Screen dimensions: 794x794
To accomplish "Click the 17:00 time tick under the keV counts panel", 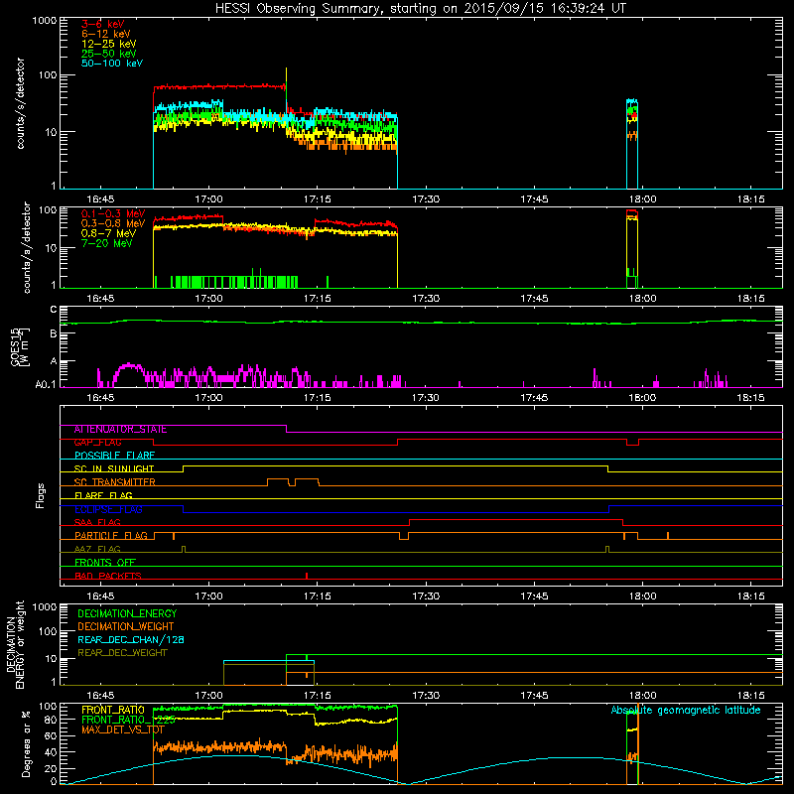I will (x=208, y=199).
